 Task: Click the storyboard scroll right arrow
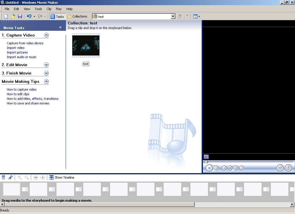pyautogui.click(x=292, y=204)
